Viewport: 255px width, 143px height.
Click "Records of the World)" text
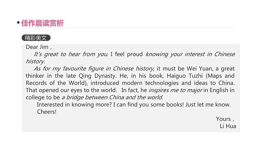coord(57,83)
